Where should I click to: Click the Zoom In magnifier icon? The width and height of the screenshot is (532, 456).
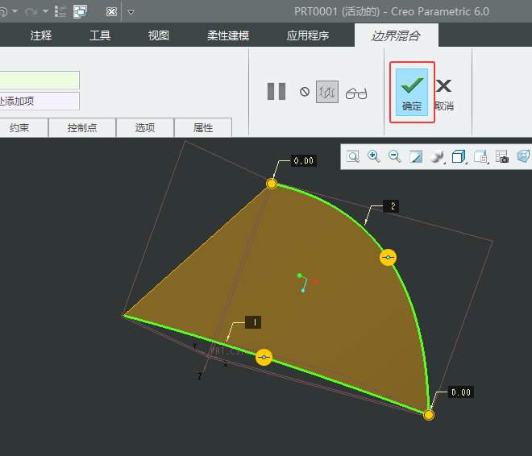click(x=373, y=156)
